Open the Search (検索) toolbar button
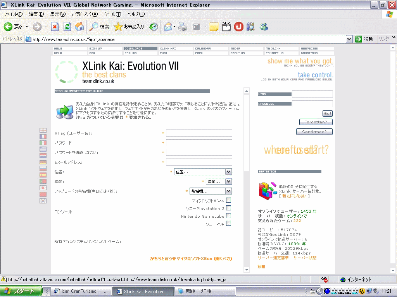 100,27
